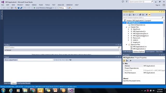Click the Windows Start orb
Viewport: 166px width, 93px height.
(x=3, y=90)
